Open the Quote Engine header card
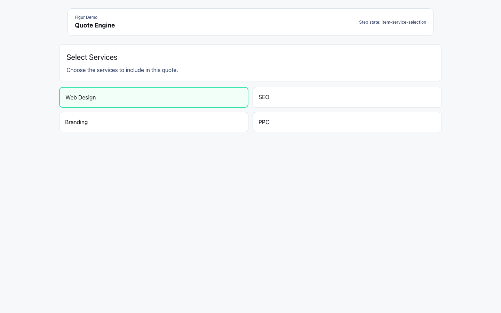This screenshot has width=501, height=313. point(250,22)
